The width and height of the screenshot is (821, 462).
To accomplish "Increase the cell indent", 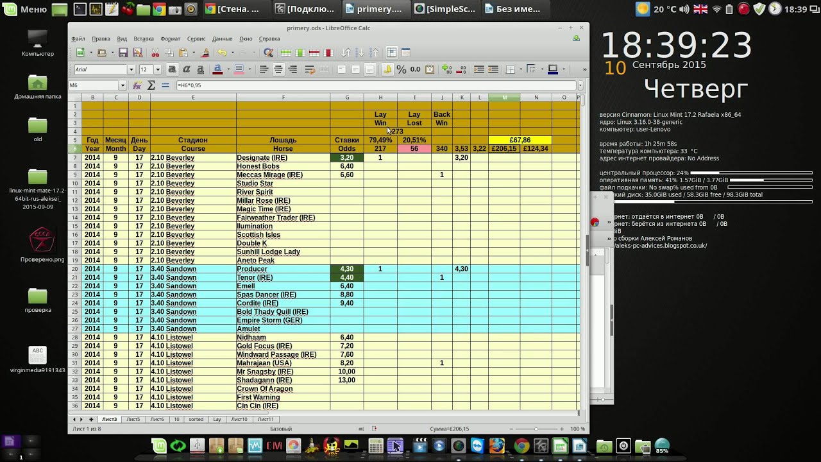I will pos(479,69).
